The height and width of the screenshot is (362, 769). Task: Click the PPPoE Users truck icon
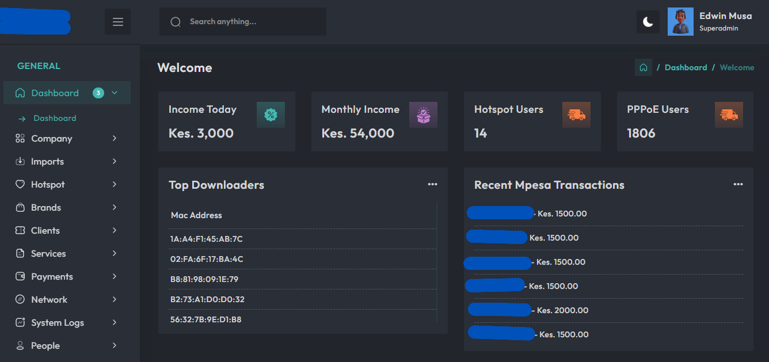pyautogui.click(x=729, y=115)
